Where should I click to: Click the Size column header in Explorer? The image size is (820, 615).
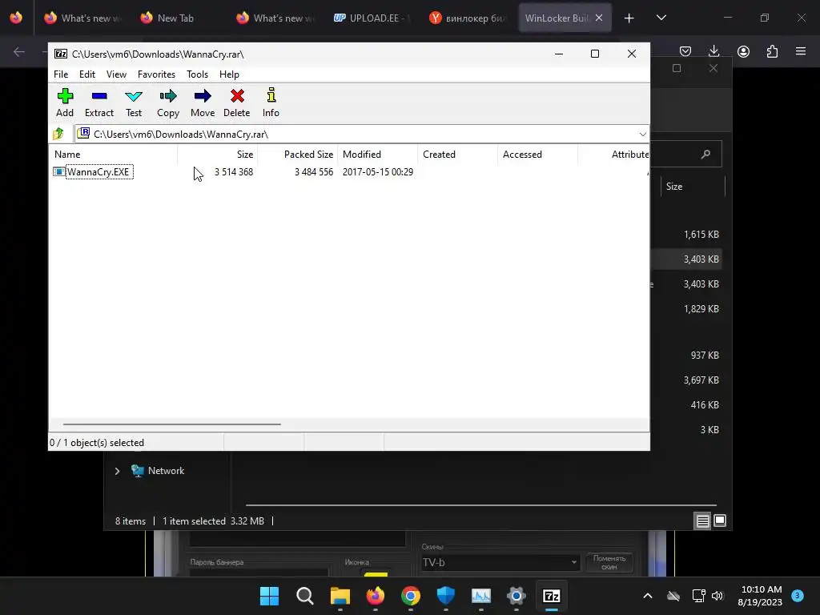click(693, 187)
